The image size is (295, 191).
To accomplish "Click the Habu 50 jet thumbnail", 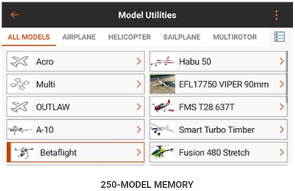I will 162,61.
